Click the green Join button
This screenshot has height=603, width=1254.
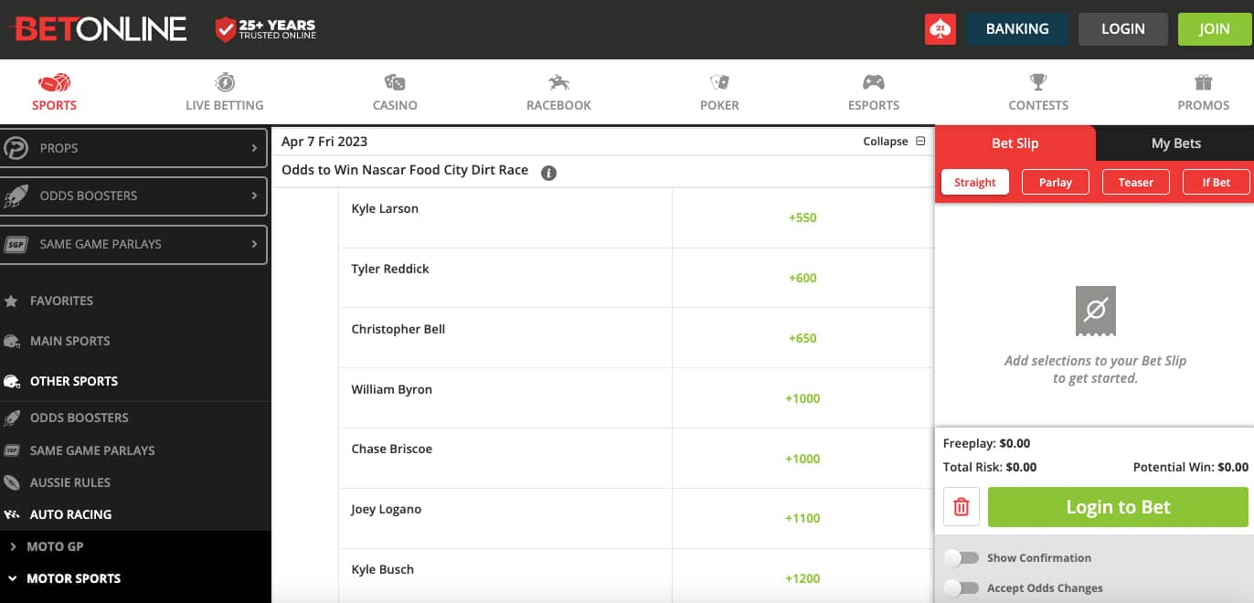tap(1215, 29)
